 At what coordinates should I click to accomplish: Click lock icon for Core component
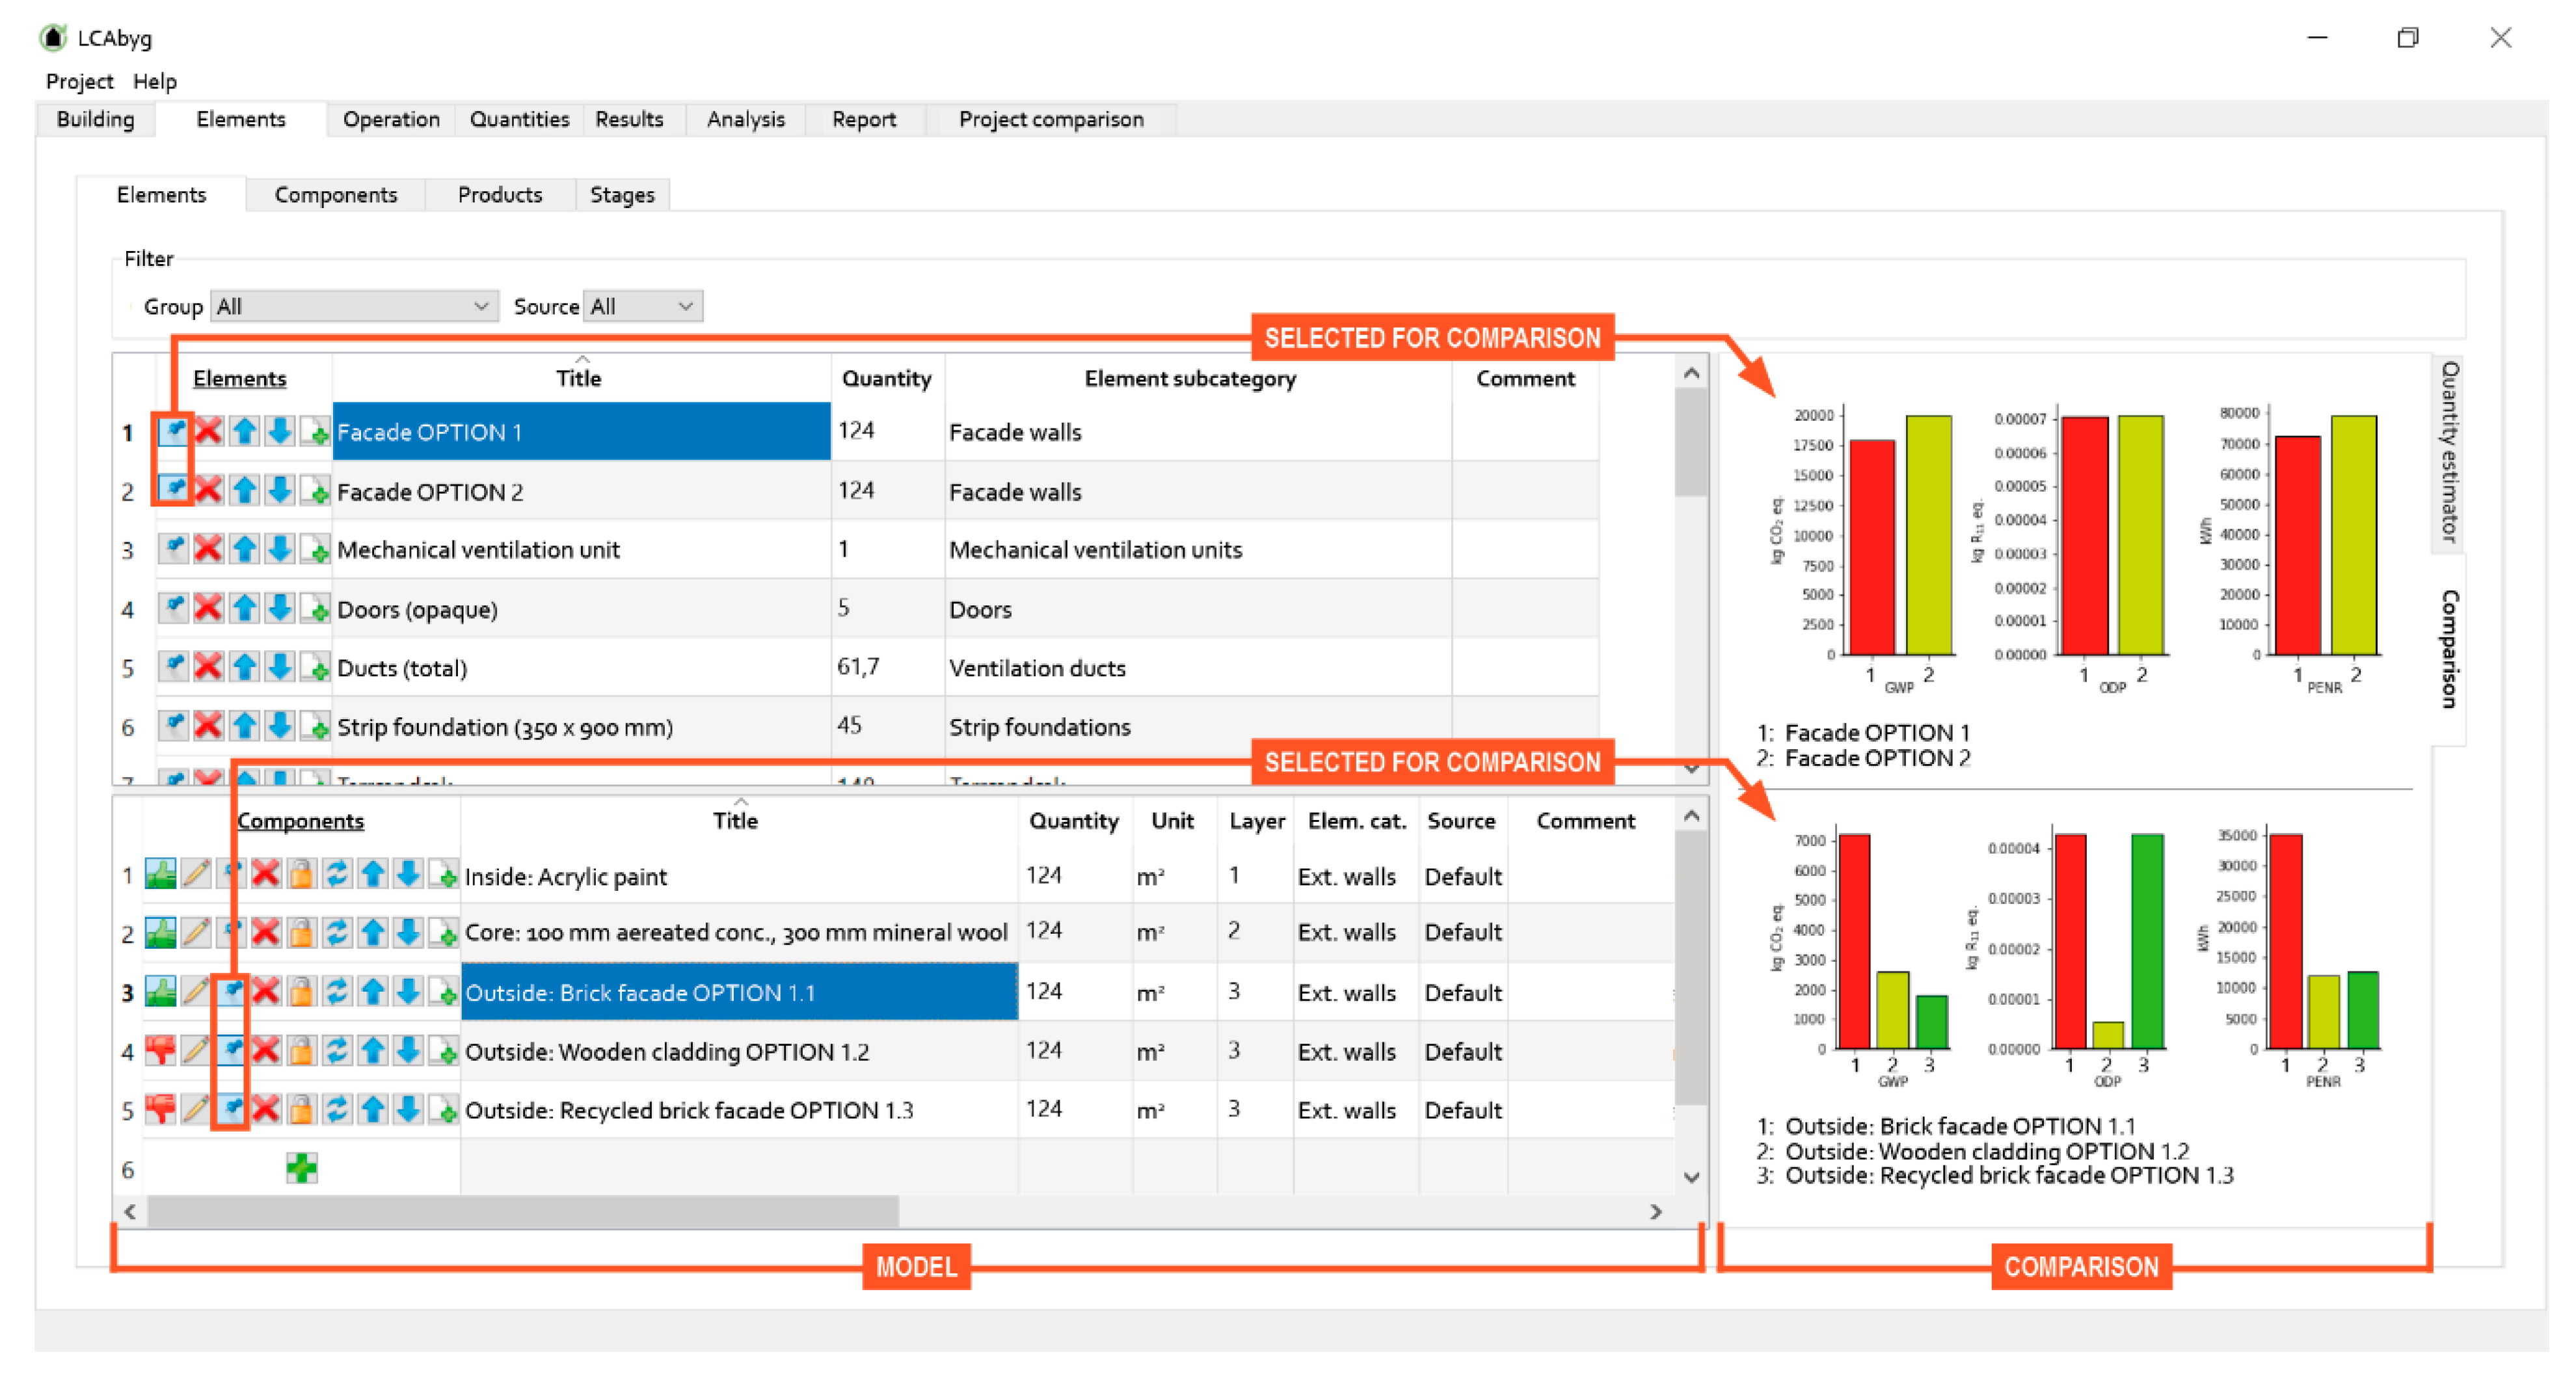(301, 933)
